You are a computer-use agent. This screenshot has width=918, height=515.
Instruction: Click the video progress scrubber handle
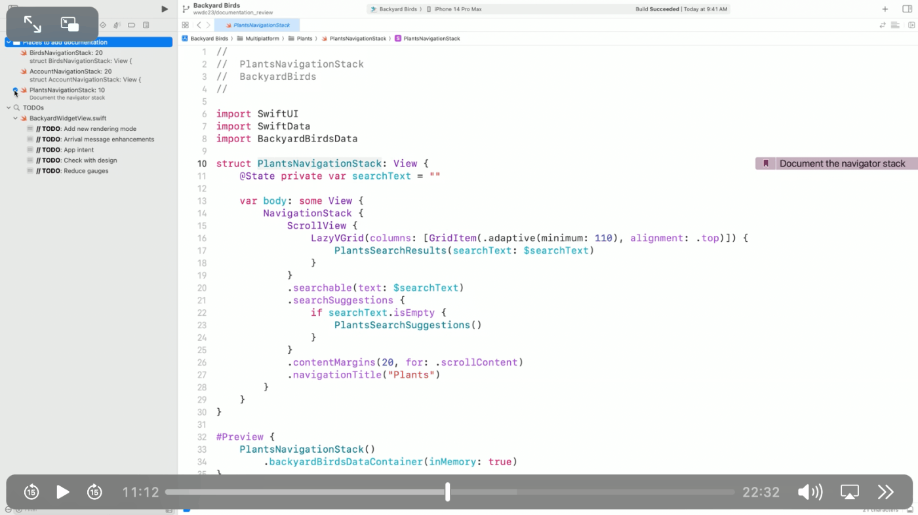point(448,492)
